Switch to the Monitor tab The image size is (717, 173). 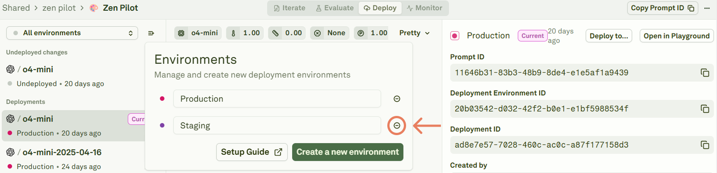point(424,8)
